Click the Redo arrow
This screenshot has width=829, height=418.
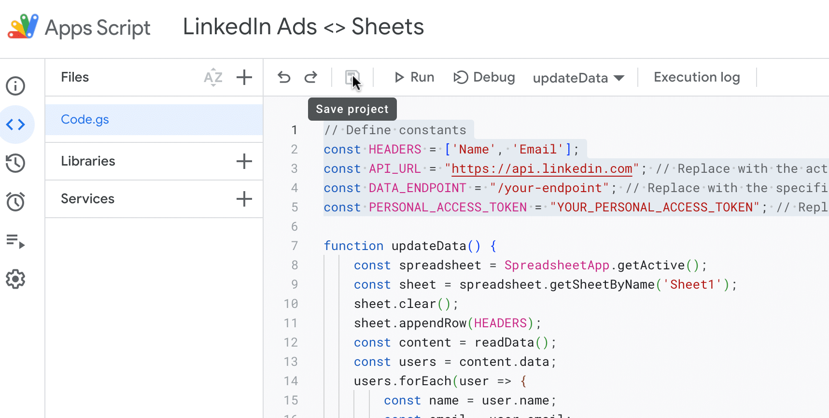tap(311, 77)
